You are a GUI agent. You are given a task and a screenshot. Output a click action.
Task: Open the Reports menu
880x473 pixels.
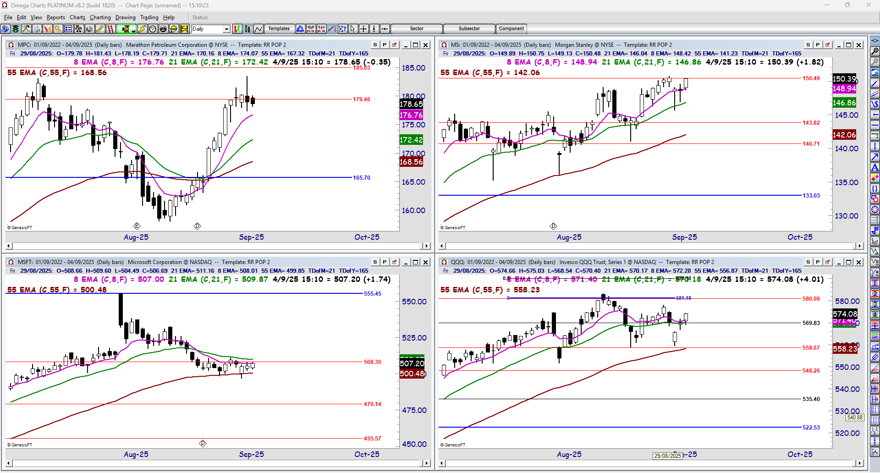point(56,17)
